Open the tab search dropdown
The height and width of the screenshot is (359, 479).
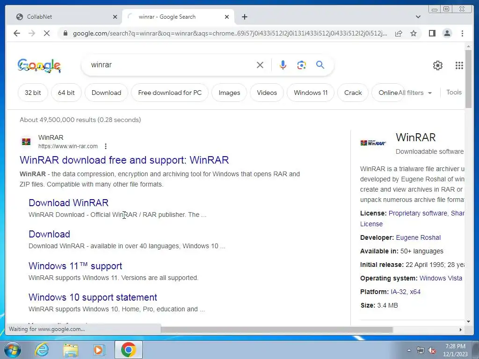[x=418, y=17]
